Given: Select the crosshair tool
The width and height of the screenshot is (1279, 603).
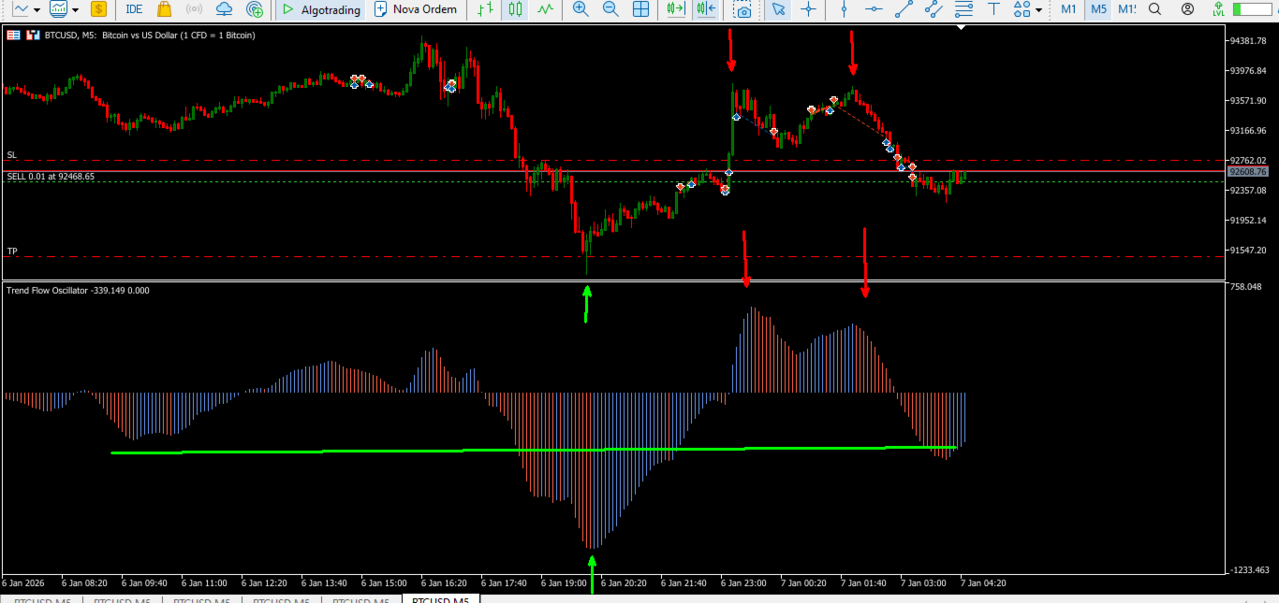Looking at the screenshot, I should 807,9.
